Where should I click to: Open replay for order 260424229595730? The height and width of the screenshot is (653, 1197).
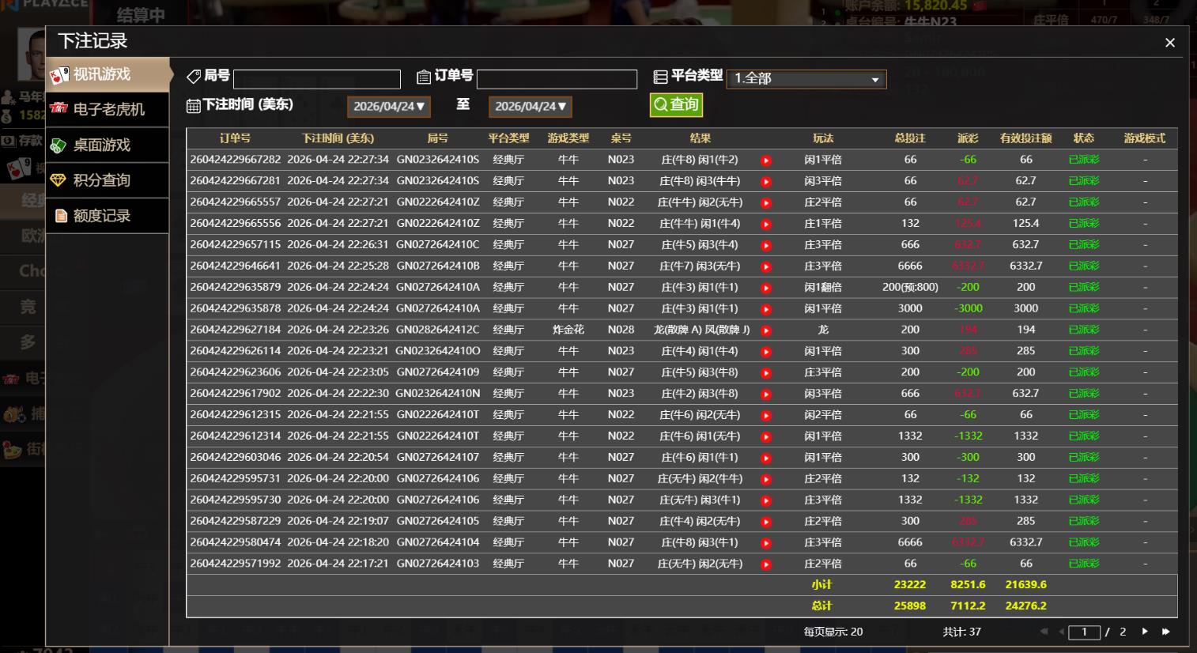click(x=765, y=501)
